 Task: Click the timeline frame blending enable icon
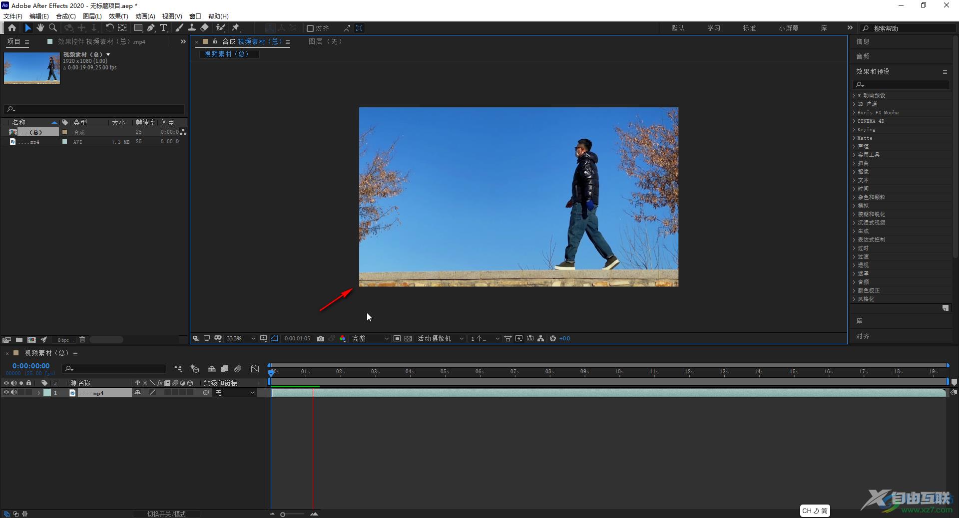pyautogui.click(x=225, y=369)
